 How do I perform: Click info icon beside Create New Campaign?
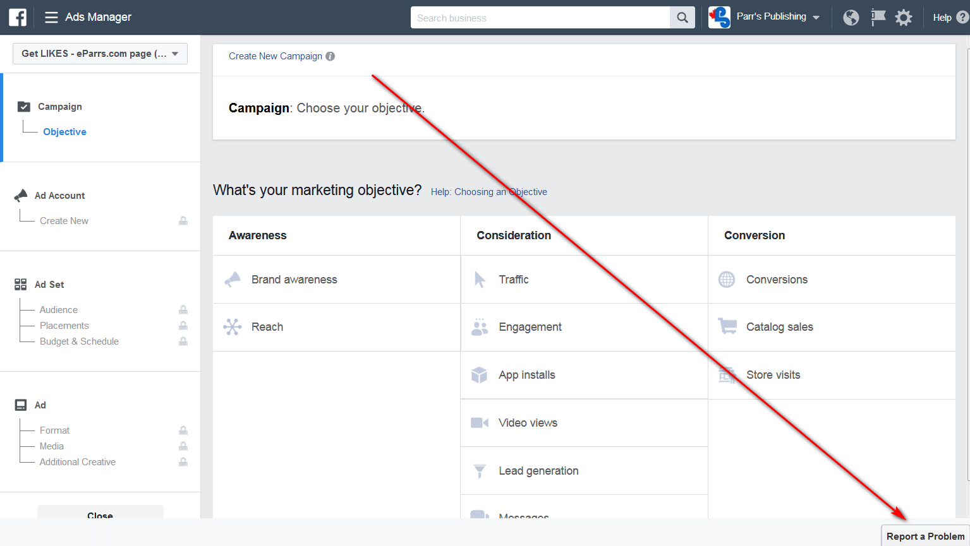330,56
